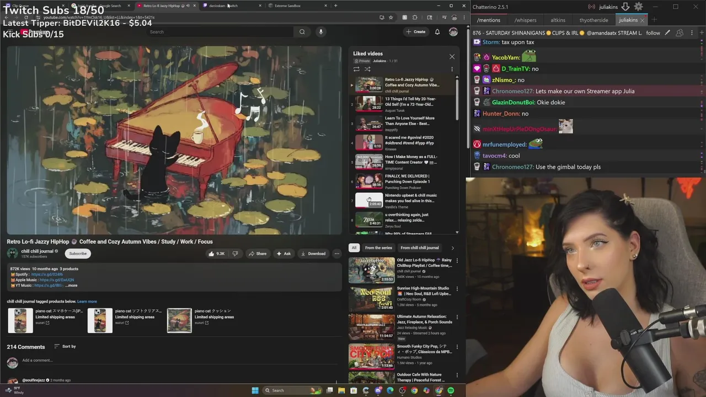Switch to the Extreme Sandbox browser tab
The width and height of the screenshot is (706, 397).
(298, 6)
